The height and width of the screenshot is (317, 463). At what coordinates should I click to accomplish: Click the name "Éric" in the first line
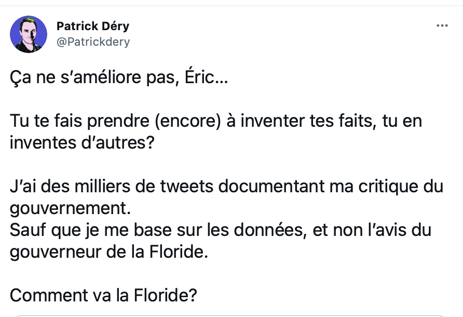pos(200,77)
